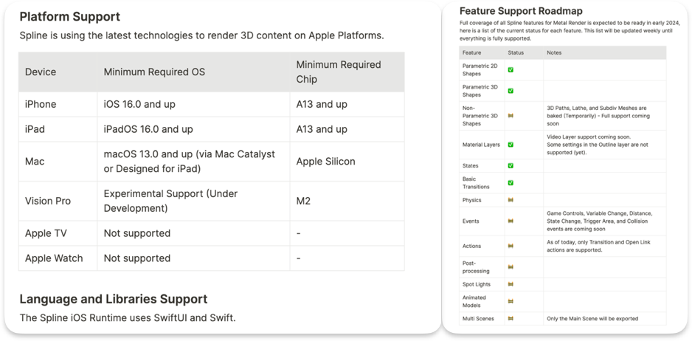The height and width of the screenshot is (341, 692).
Task: Click the "Parametric 3D Shapes" feature name
Action: (x=480, y=91)
